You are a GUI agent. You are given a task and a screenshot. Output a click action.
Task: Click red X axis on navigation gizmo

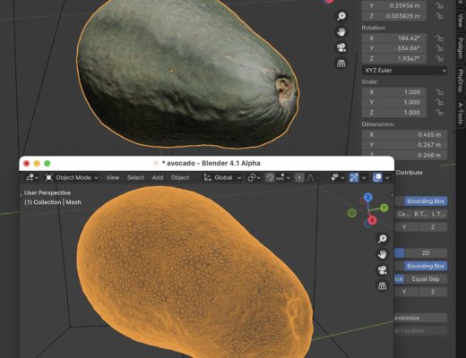point(372,220)
